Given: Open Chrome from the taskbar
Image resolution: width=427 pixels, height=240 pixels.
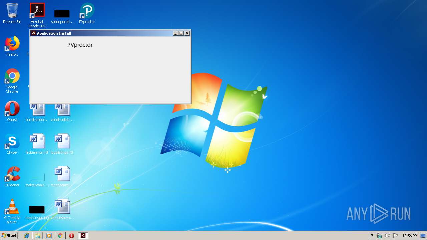Looking at the screenshot, I should coord(60,236).
